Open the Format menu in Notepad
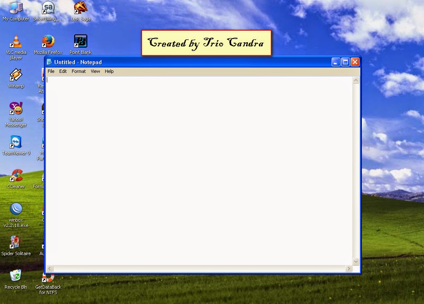The image size is (424, 304). pos(78,71)
